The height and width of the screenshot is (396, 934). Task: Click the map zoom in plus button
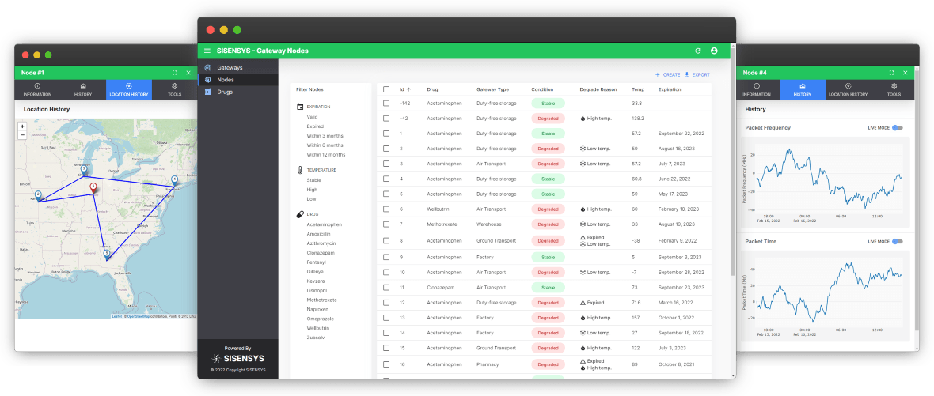[x=22, y=126]
